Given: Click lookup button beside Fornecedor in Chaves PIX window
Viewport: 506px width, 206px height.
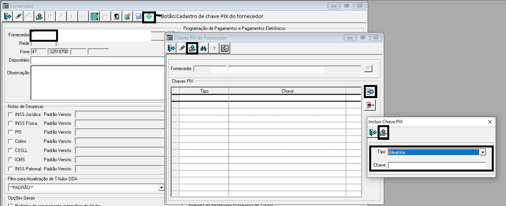Looking at the screenshot, I should (x=368, y=69).
